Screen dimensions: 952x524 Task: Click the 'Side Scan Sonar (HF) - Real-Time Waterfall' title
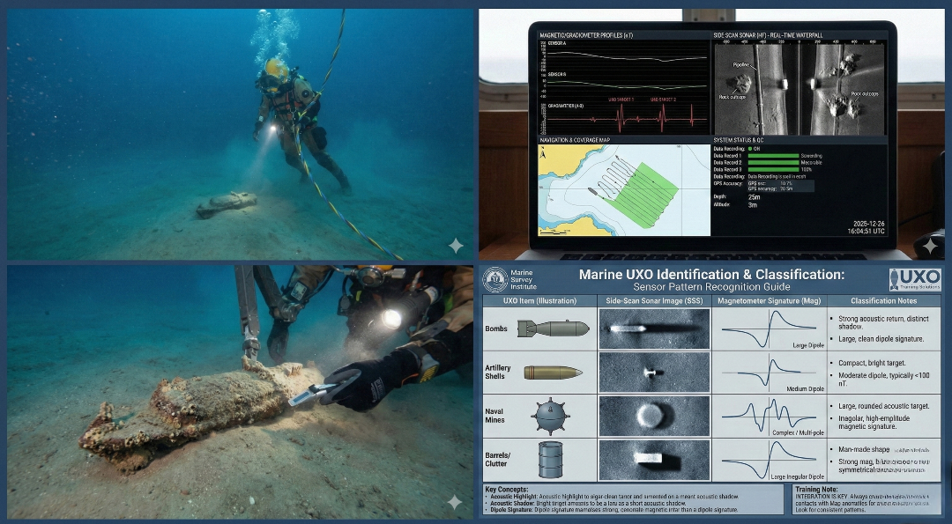pyautogui.click(x=768, y=36)
